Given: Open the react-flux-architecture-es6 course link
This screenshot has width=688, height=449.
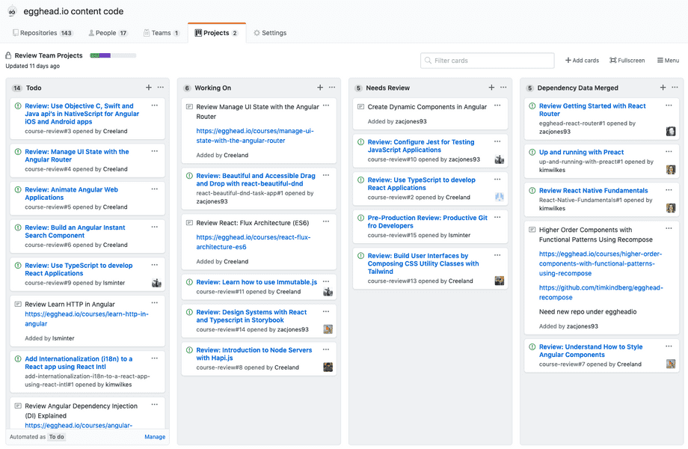Looking at the screenshot, I should point(256,242).
